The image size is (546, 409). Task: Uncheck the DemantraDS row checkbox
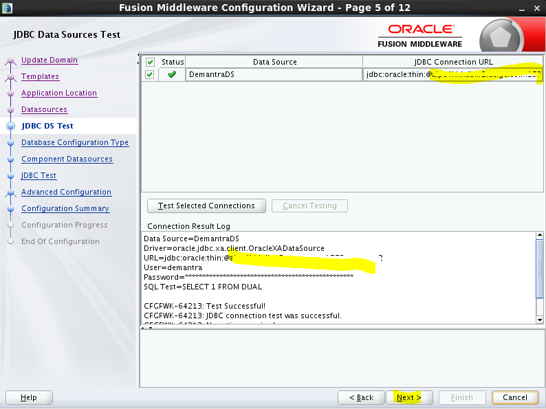point(150,74)
